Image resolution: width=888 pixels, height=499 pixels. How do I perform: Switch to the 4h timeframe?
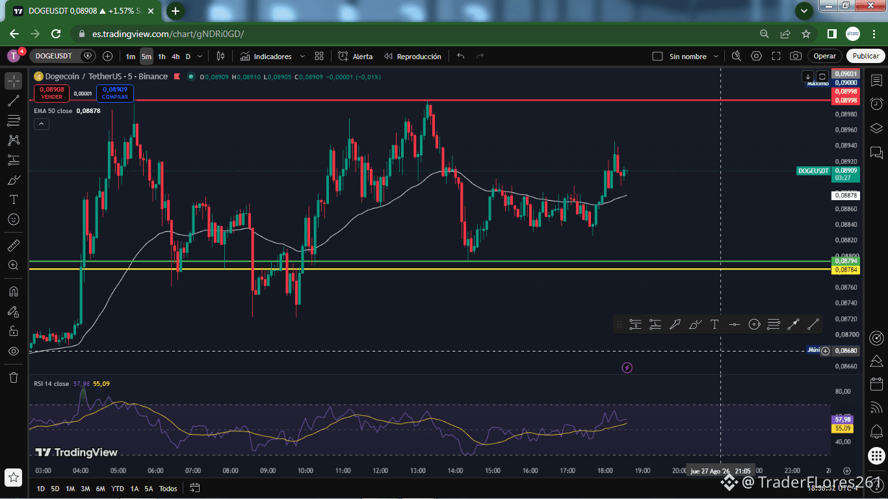(176, 57)
